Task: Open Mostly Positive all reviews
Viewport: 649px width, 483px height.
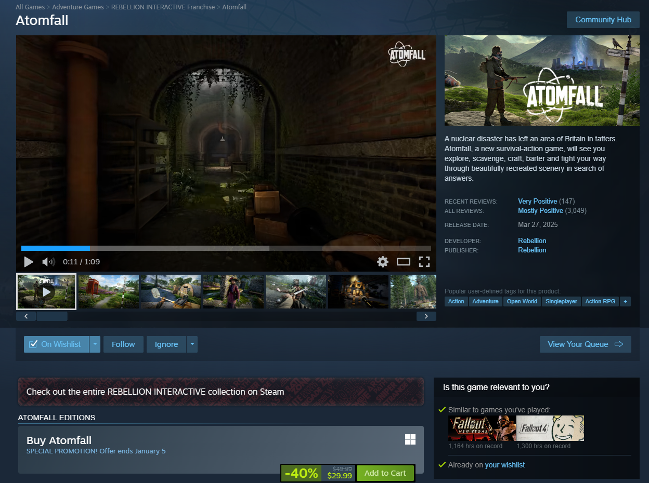Action: (540, 210)
